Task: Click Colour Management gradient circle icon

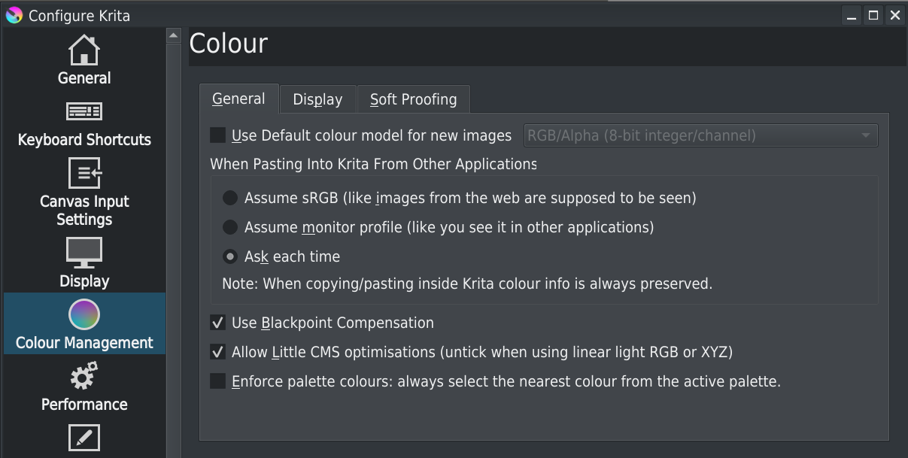Action: click(x=84, y=314)
